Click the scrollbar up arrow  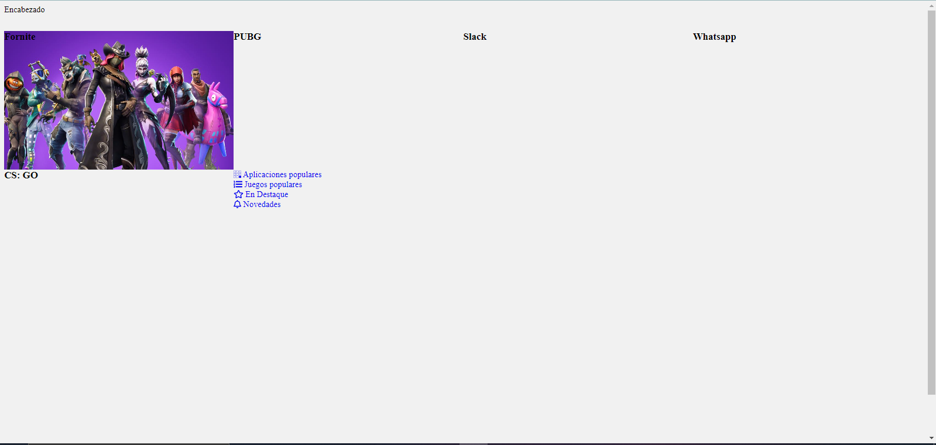click(931, 6)
